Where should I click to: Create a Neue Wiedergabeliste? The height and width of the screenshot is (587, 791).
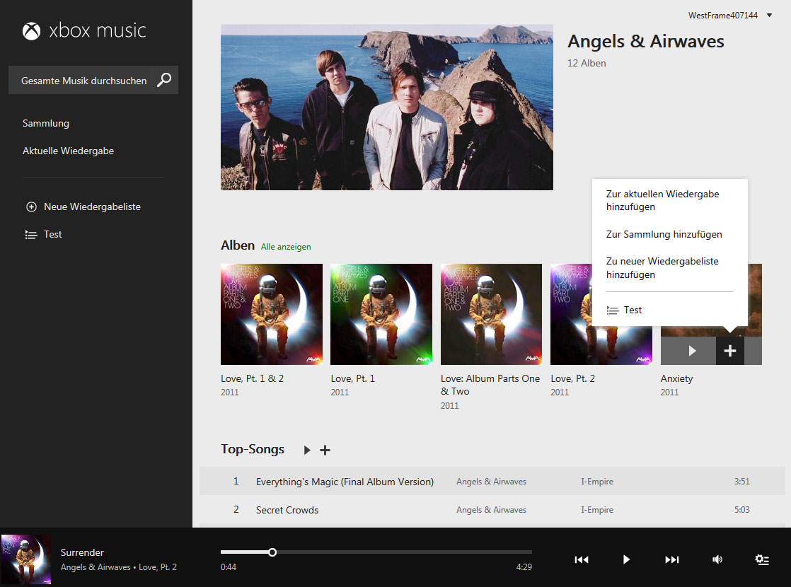(92, 207)
